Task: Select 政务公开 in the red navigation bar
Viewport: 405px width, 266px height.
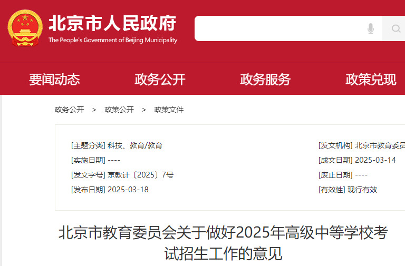Action: pos(160,80)
